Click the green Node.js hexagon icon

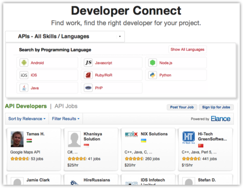pos(153,63)
